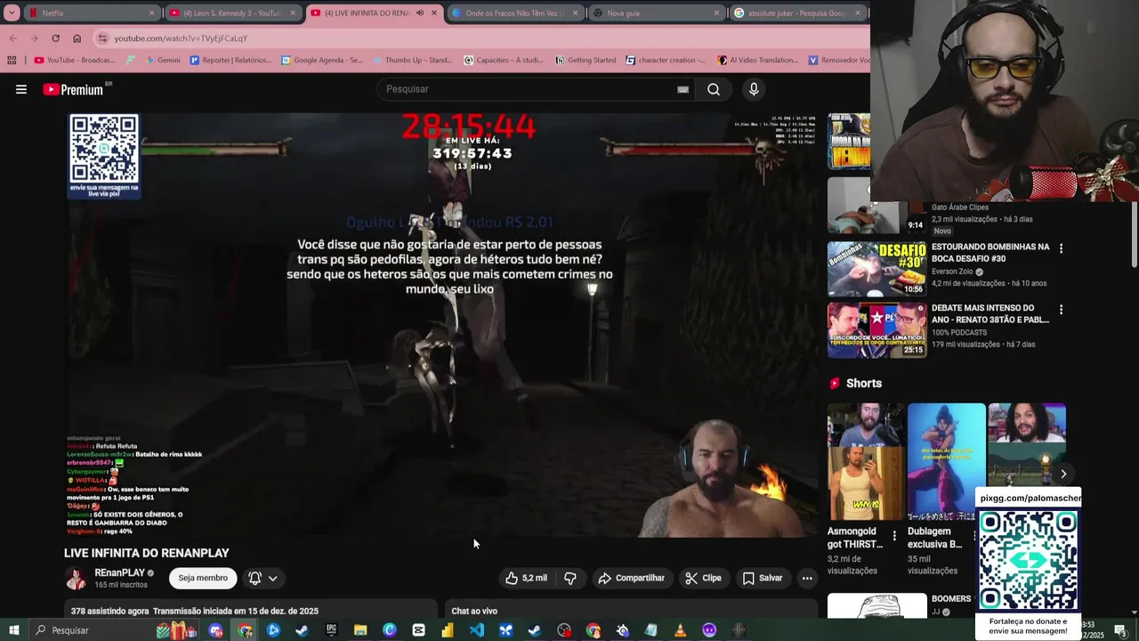The height and width of the screenshot is (641, 1139).
Task: Open more actions three-dot menu under video
Action: [807, 578]
